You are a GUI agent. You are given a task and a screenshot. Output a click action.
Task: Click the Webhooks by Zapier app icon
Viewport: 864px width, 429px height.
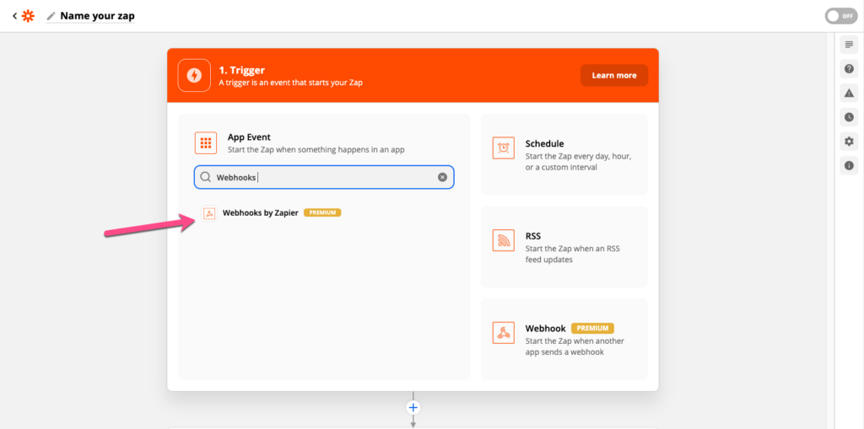[209, 213]
